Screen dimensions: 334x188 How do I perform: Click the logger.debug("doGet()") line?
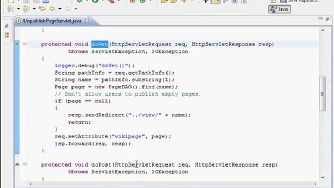[94, 66]
